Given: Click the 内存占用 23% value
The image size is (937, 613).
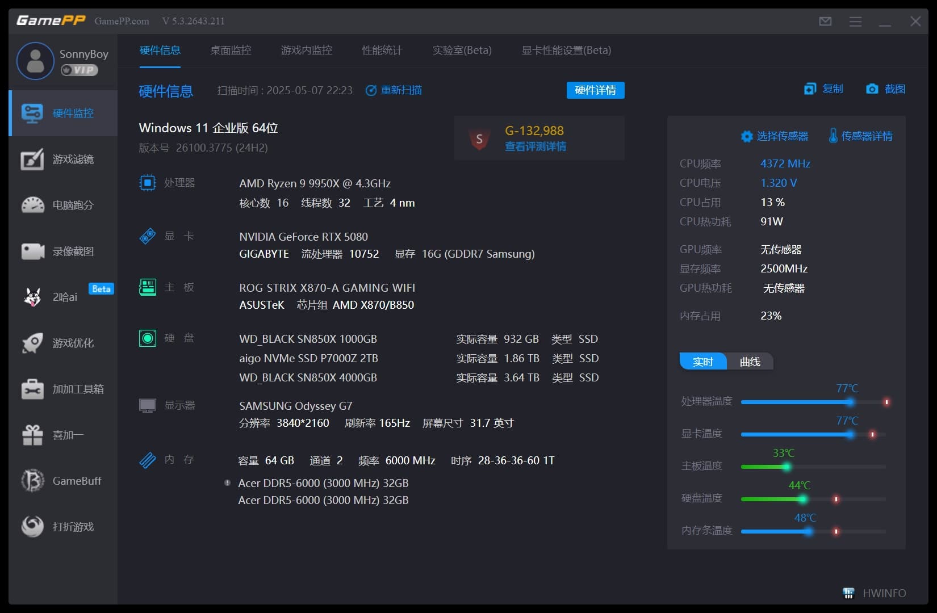Looking at the screenshot, I should (x=771, y=316).
